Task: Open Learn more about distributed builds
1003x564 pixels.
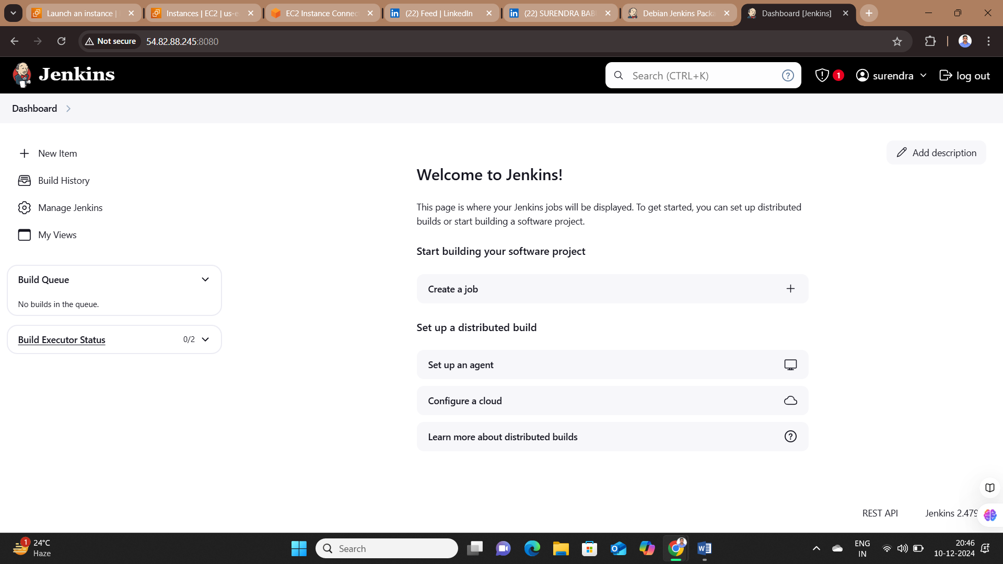Action: click(612, 437)
